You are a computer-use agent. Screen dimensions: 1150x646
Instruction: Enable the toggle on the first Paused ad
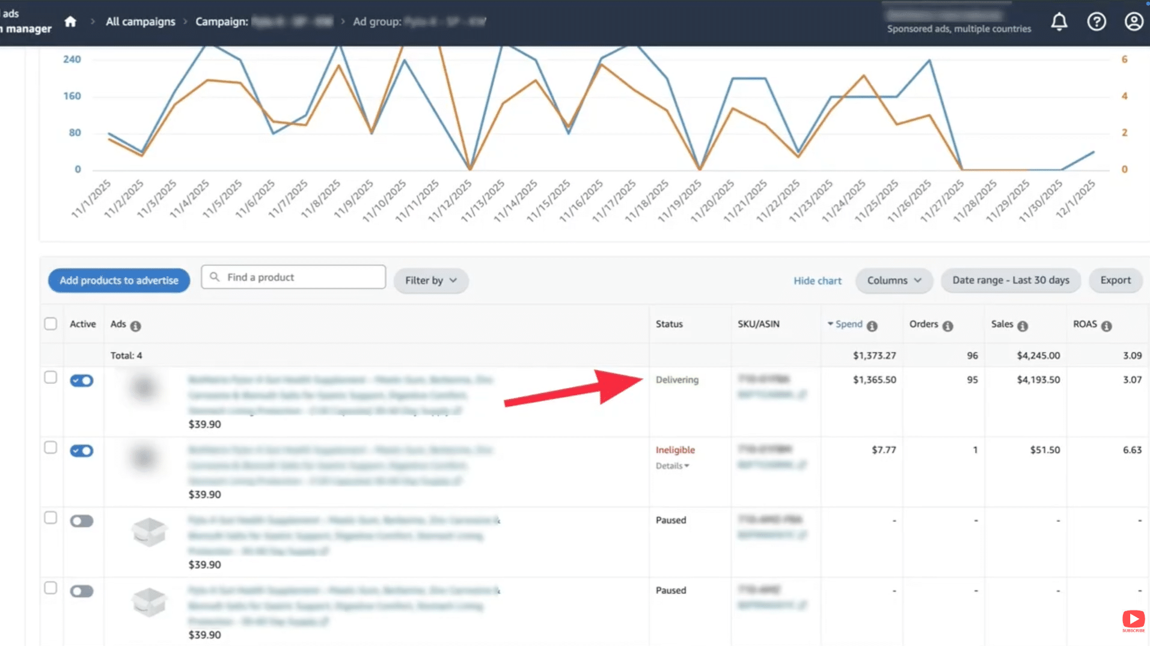82,521
